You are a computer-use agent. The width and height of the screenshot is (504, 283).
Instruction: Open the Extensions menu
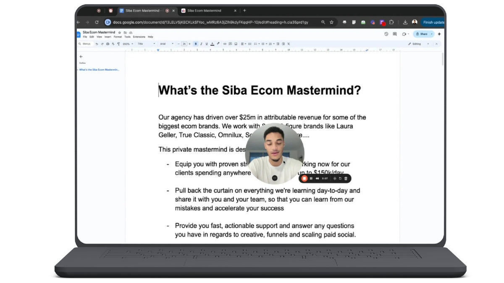[139, 37]
